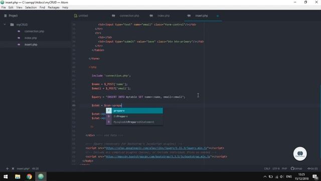The image size is (321, 181).
Task: Open the Find menu
Action: point(42,8)
